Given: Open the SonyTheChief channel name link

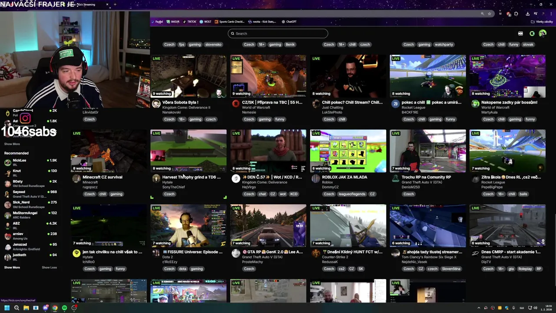Looking at the screenshot, I should point(173,187).
